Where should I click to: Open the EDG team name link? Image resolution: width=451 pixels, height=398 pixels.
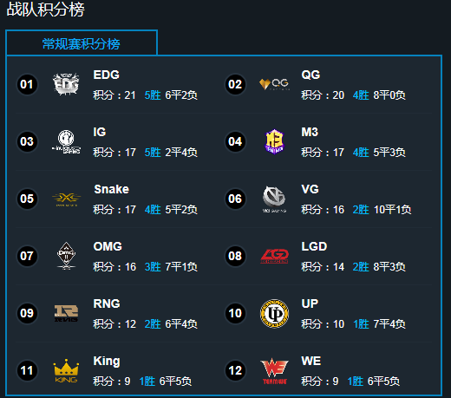point(107,75)
